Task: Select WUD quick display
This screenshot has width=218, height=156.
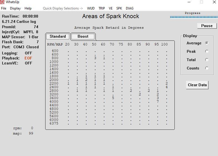Action: (91, 8)
